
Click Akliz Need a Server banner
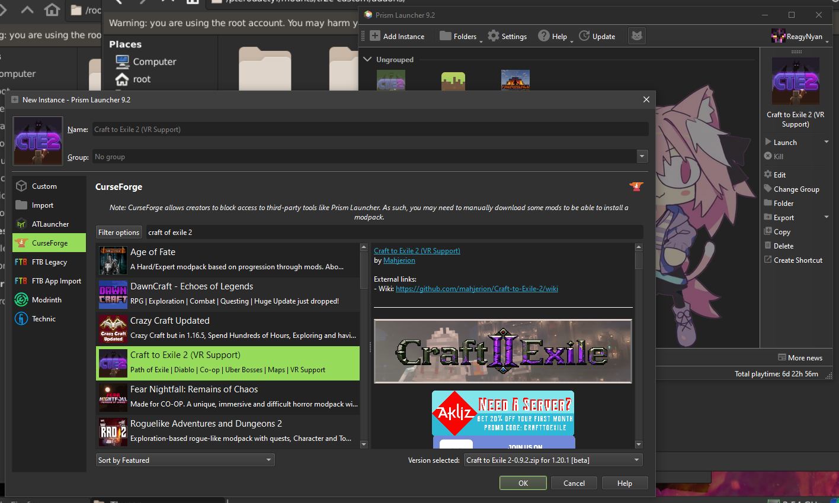(x=503, y=412)
